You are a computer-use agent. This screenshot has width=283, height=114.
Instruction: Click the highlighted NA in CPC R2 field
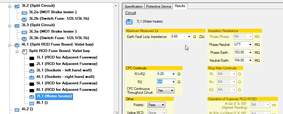coord(160,82)
